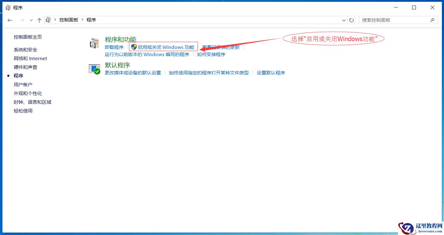Click 更改媒体或设备的默认设置
Viewport: 444px width, 235px height.
[133, 73]
